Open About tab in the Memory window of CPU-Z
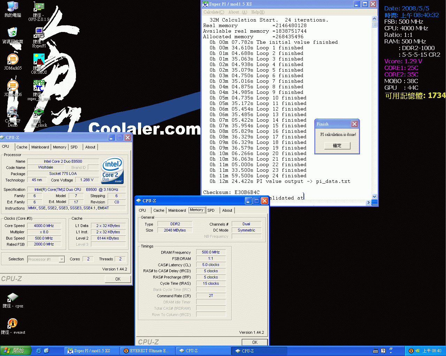Image resolution: width=446 pixels, height=356 pixels. pos(227,210)
